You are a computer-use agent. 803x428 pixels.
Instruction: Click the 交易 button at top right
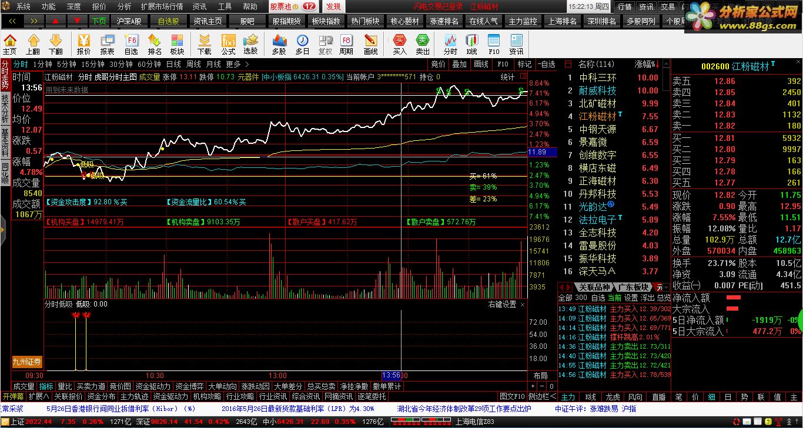(668, 6)
